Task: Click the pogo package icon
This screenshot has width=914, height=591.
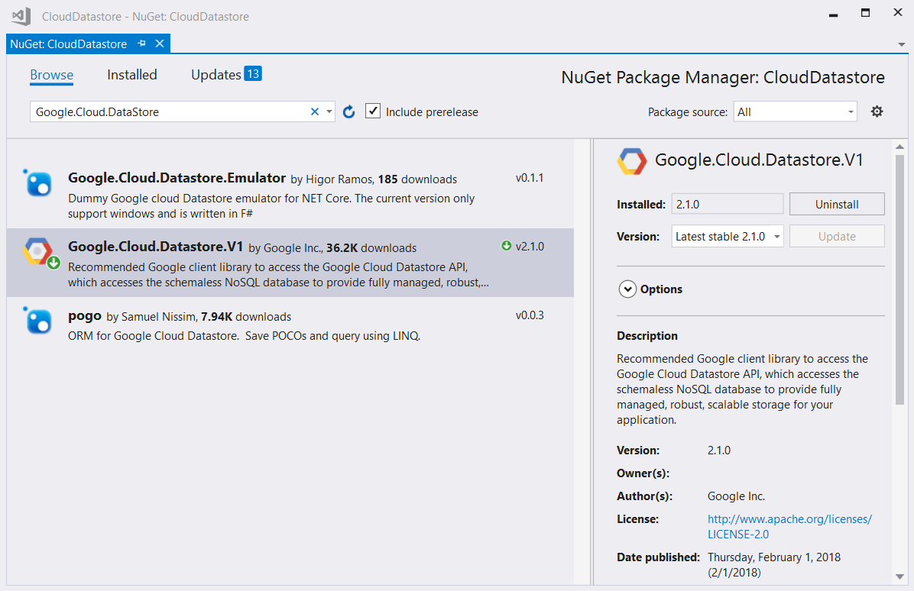Action: (x=37, y=320)
